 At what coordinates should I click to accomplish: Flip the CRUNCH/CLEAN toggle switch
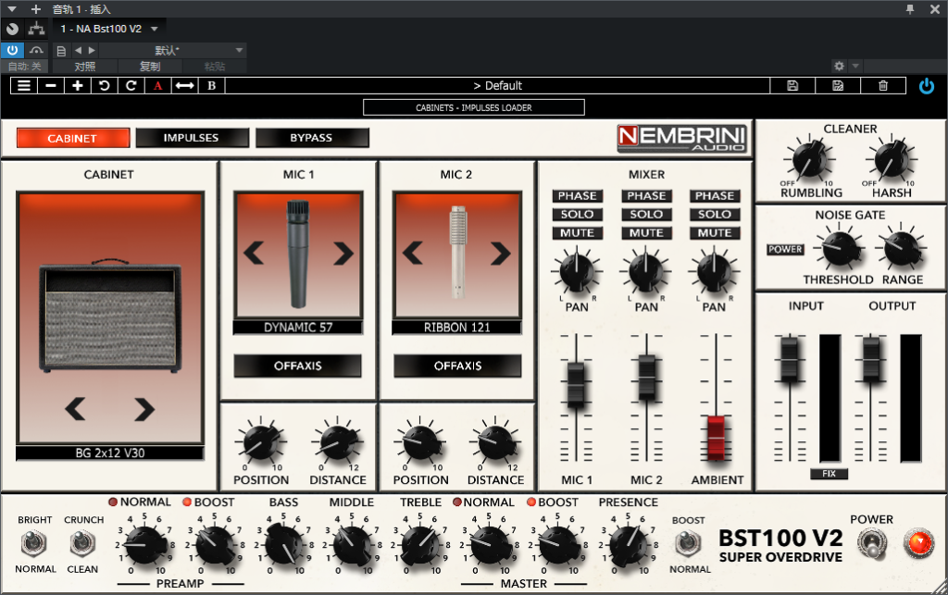point(82,543)
